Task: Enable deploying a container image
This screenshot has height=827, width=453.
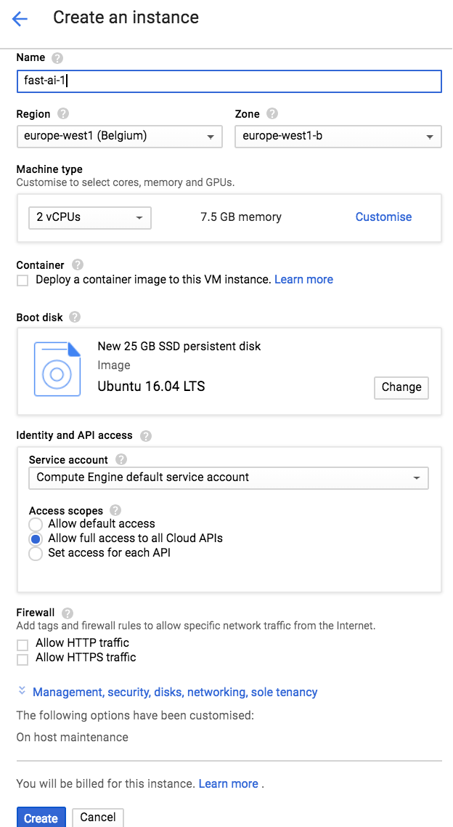Action: [x=23, y=280]
